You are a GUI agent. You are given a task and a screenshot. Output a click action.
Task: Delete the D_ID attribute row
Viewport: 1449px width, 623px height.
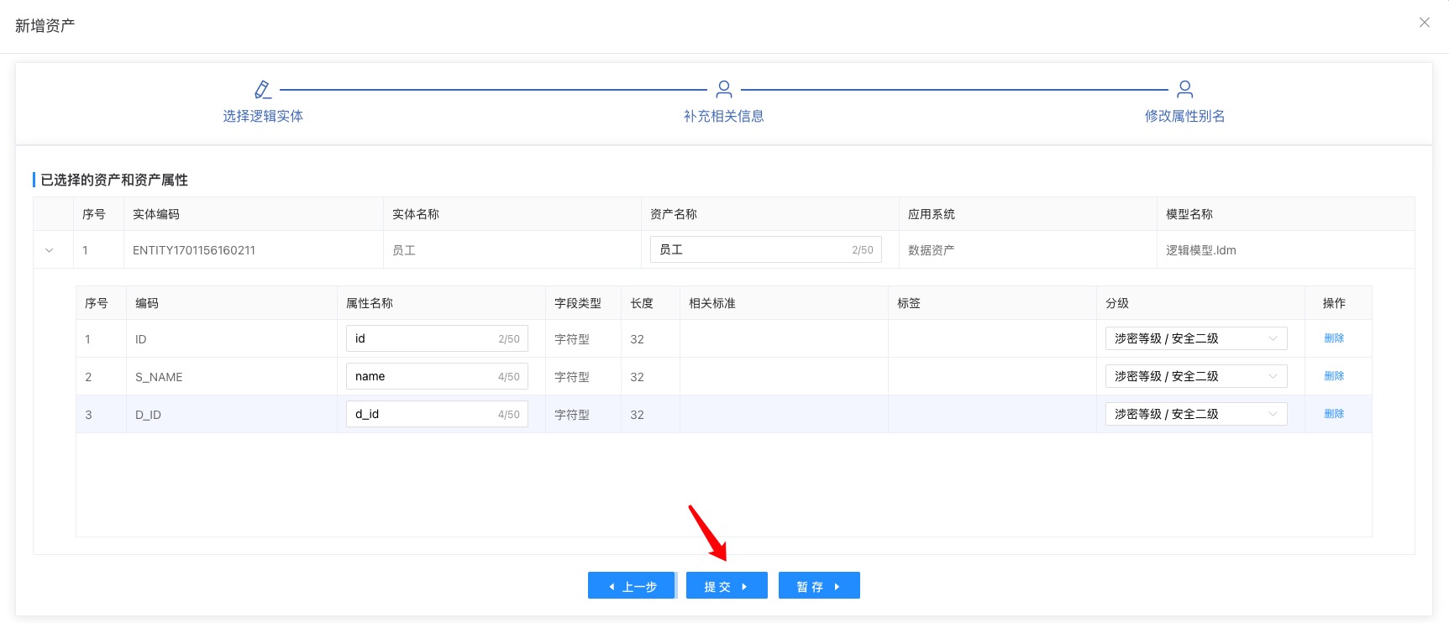tap(1334, 414)
